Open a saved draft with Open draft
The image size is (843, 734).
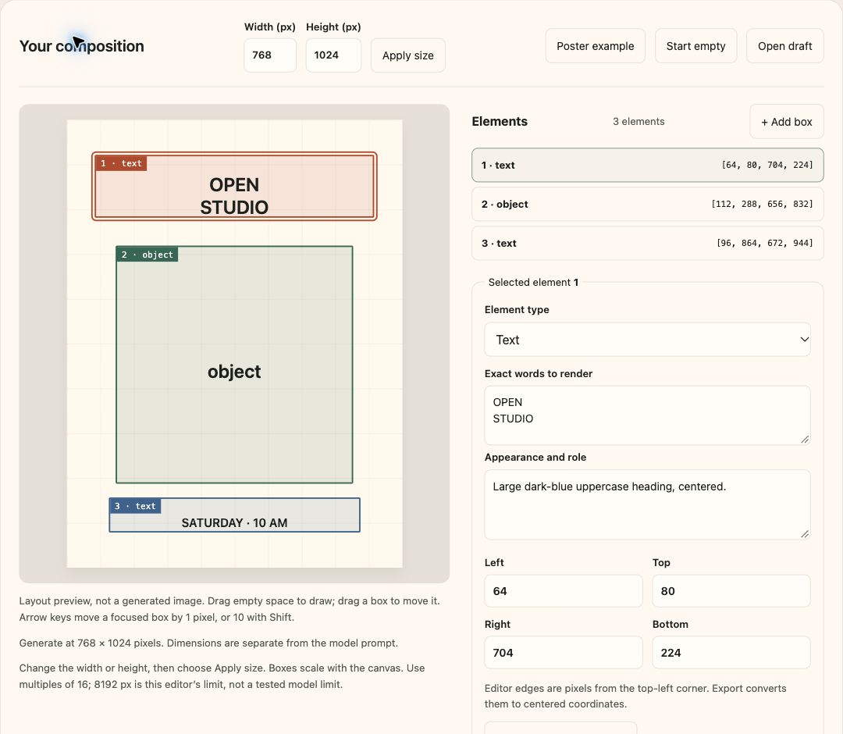tap(785, 46)
